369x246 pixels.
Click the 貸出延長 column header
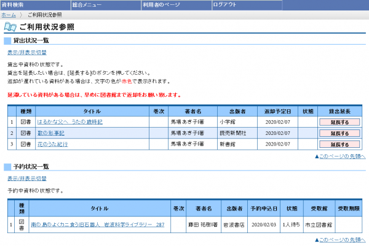(340, 111)
